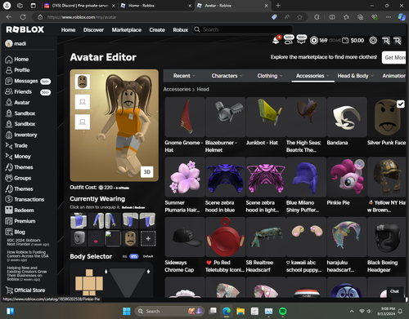This screenshot has height=319, width=409.
Task: Select the Po Red Teletubby item thumbnail
Action: (225, 237)
